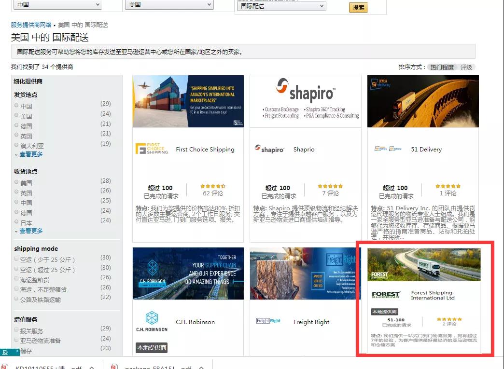504x369 pixels.
Task: Open the 中国 country dropdown at top
Action: [x=57, y=4]
